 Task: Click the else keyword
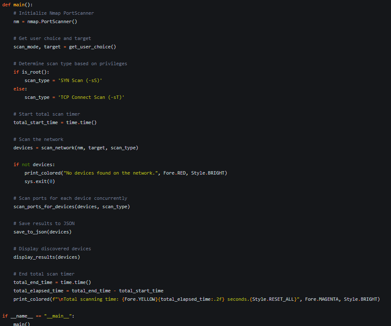tap(19, 89)
